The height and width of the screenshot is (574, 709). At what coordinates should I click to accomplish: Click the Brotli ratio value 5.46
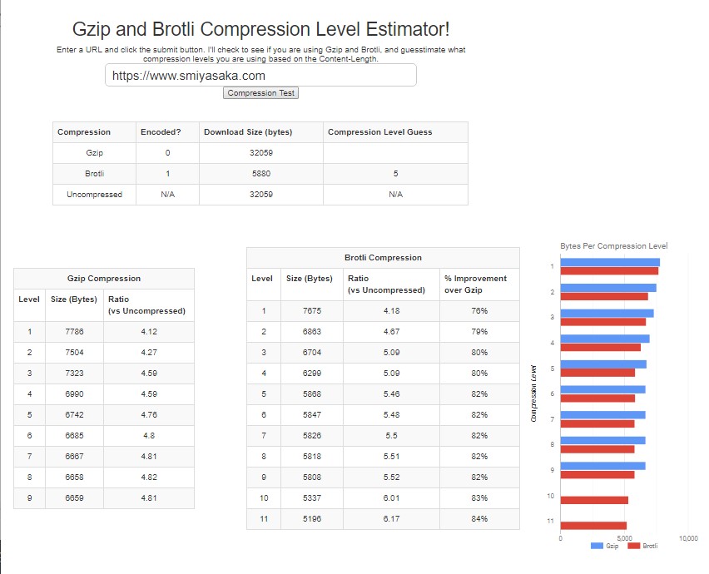[392, 394]
